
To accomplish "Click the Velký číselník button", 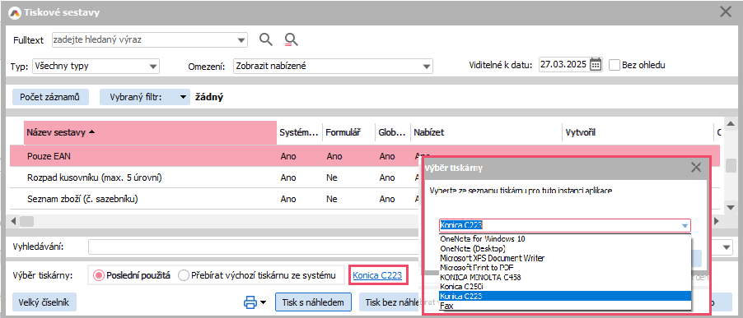I will [x=44, y=302].
